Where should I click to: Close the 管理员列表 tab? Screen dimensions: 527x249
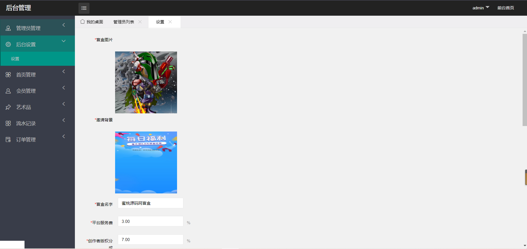click(140, 22)
